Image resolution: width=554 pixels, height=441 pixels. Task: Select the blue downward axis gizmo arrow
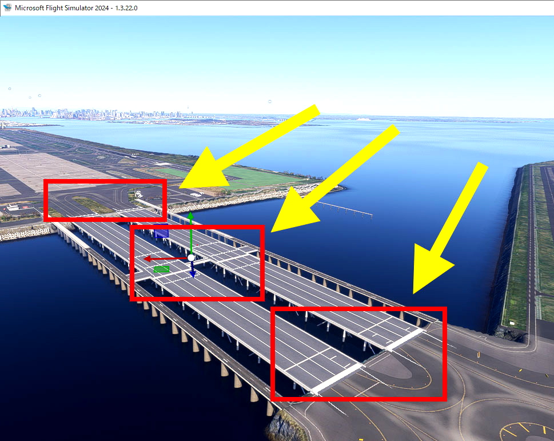tap(193, 274)
